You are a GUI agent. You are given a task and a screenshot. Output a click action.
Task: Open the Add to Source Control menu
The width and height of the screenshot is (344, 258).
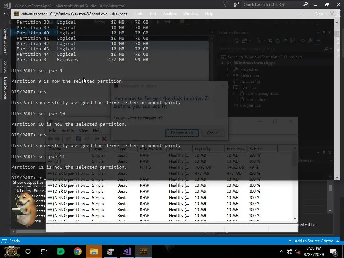pos(314,241)
